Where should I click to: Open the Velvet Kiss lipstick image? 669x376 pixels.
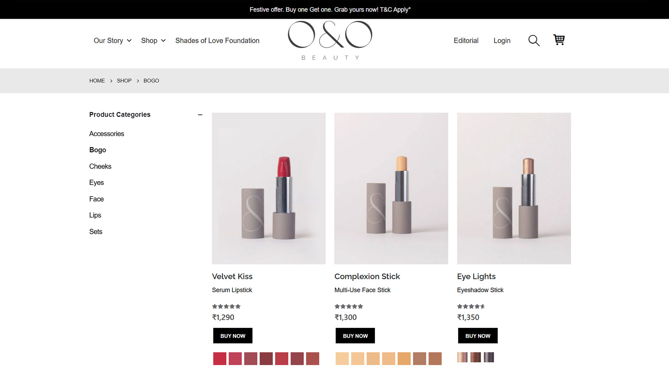click(x=269, y=188)
